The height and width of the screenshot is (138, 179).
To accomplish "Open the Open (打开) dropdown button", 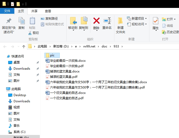I will point(169,19).
